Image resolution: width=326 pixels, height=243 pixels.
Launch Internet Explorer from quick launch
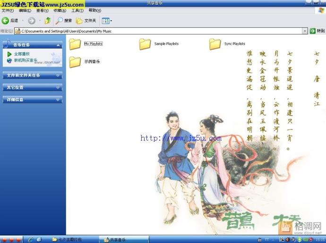click(x=31, y=240)
